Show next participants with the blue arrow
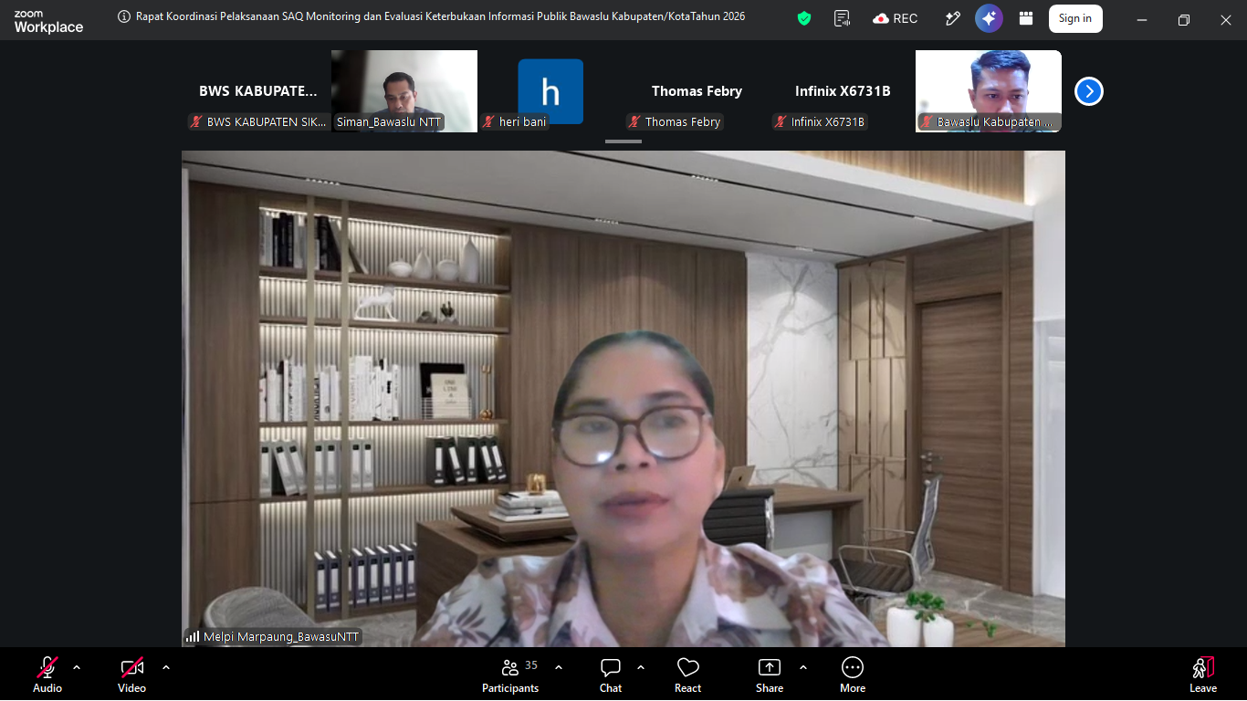The image size is (1247, 701). 1089,91
